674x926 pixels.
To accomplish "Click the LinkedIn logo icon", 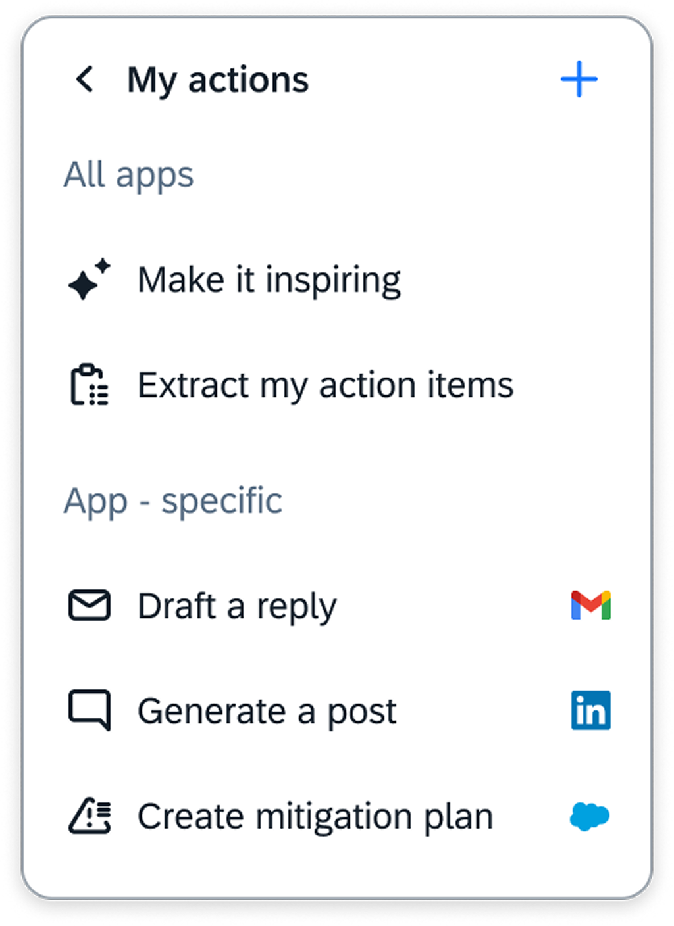I will pos(590,710).
